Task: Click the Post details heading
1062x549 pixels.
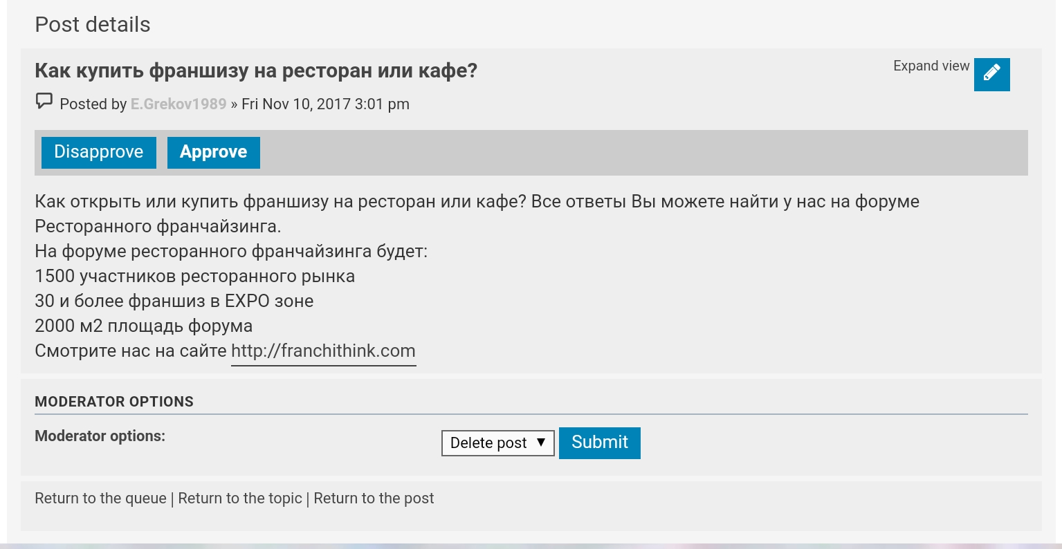Action: pos(93,25)
